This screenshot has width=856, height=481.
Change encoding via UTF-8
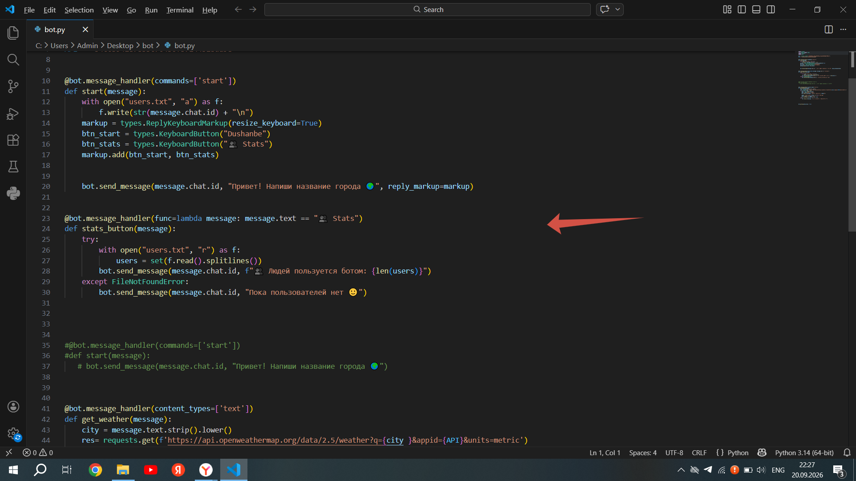coord(674,452)
